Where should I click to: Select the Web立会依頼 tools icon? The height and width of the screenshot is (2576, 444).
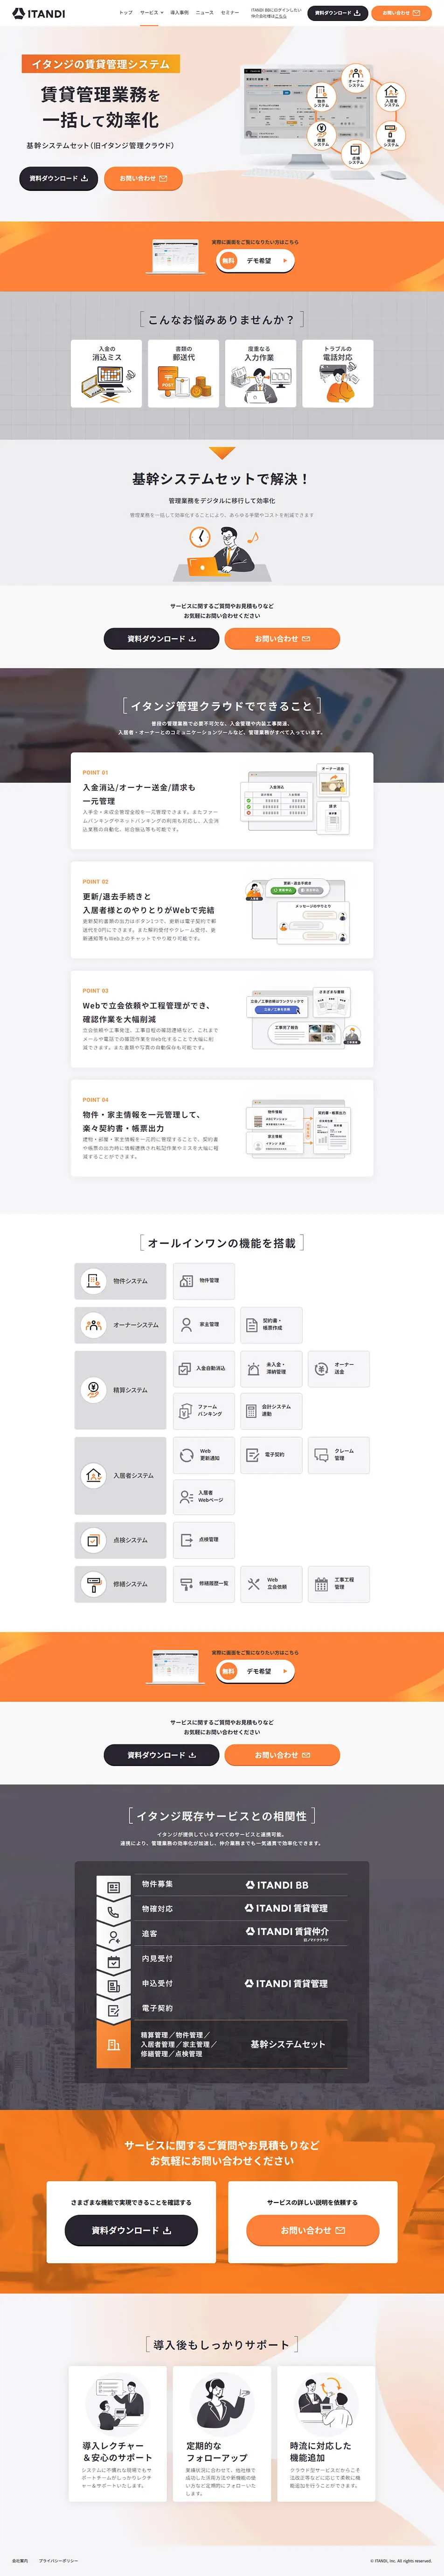[x=253, y=1584]
